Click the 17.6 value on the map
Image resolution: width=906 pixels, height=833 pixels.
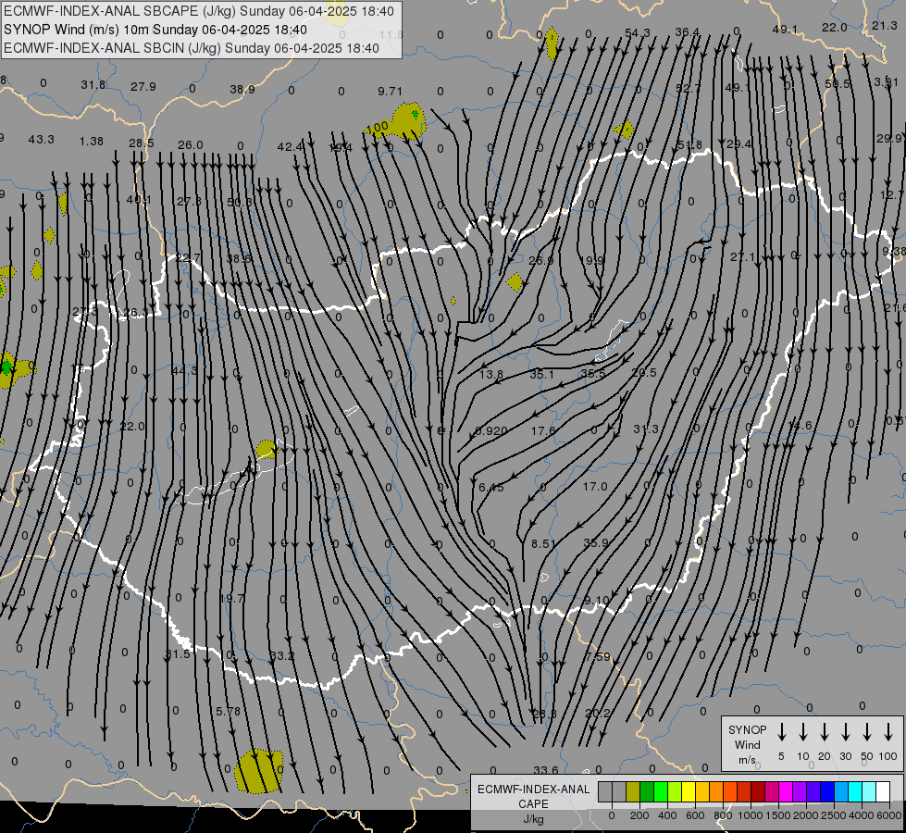tap(543, 430)
